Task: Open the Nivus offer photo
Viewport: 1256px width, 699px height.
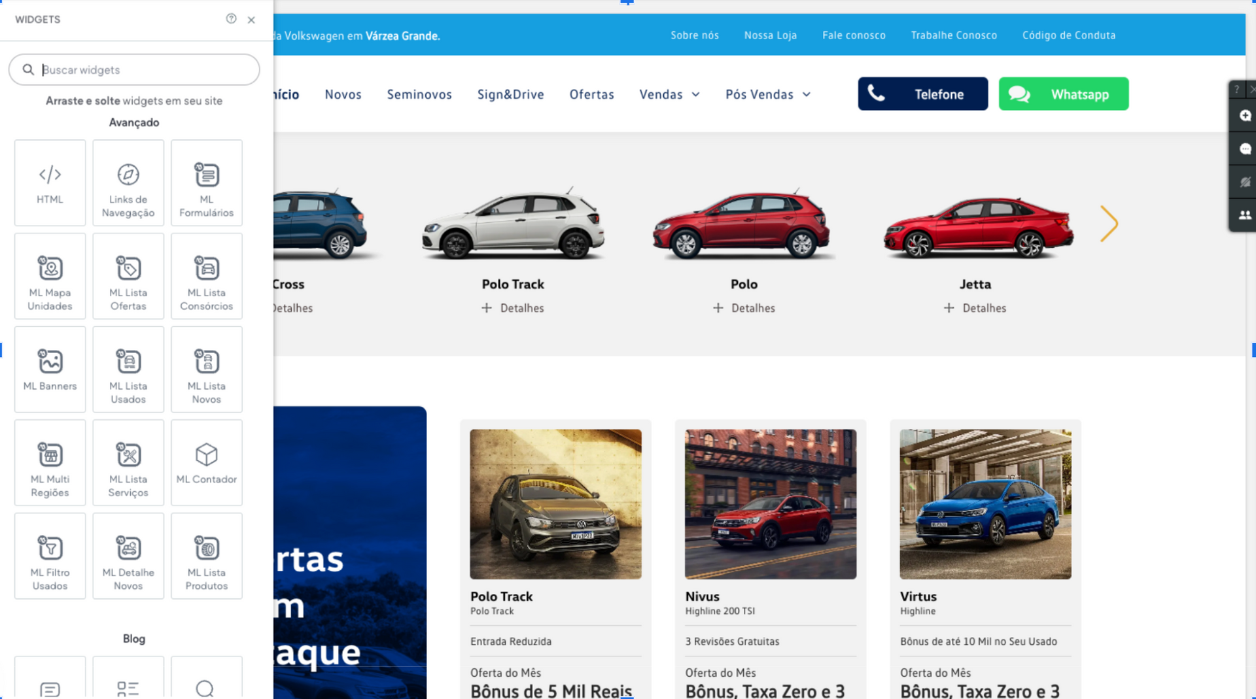Action: (x=771, y=504)
